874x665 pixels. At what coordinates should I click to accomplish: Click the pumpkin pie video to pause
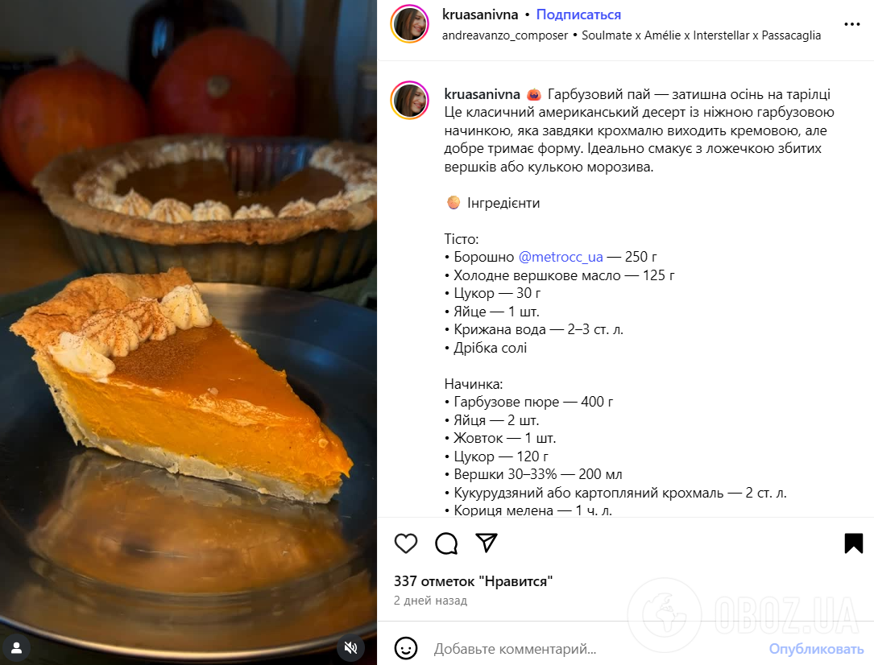188,332
